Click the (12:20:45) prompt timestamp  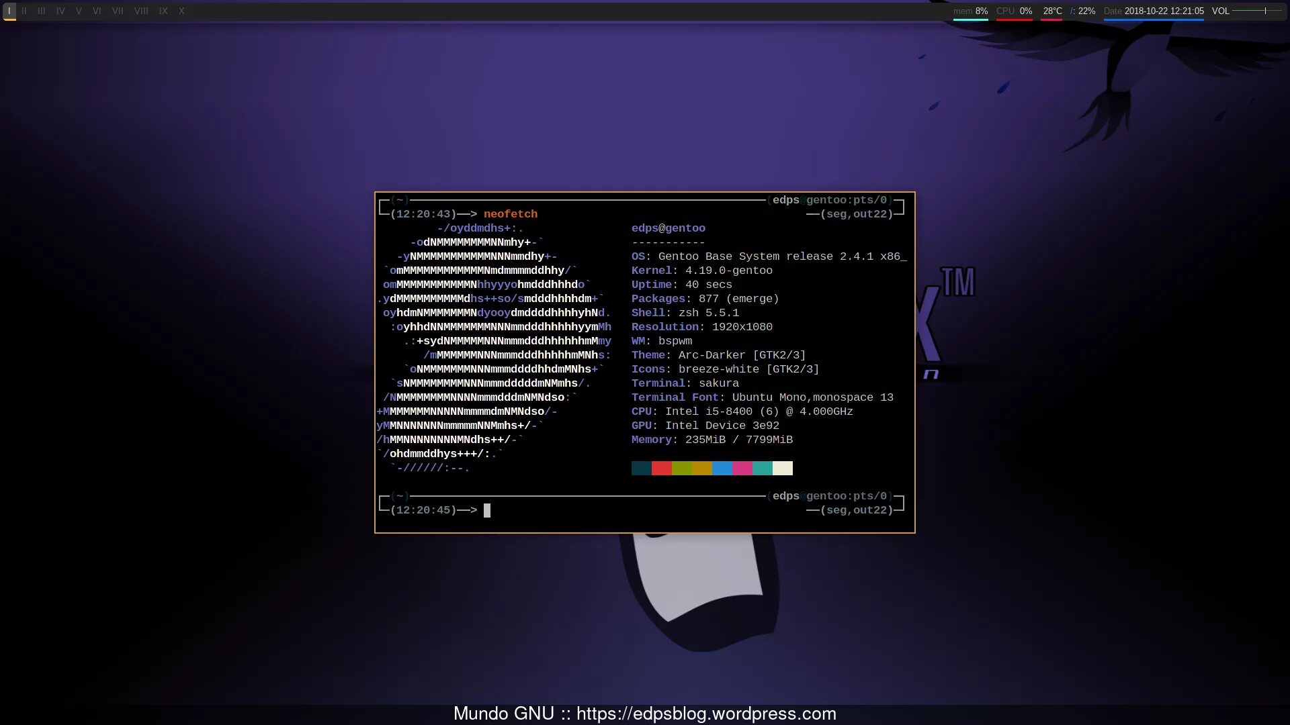tap(423, 510)
